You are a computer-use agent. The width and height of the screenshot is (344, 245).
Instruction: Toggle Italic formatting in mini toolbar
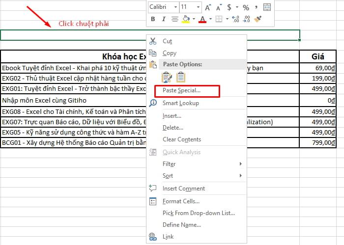164,19
